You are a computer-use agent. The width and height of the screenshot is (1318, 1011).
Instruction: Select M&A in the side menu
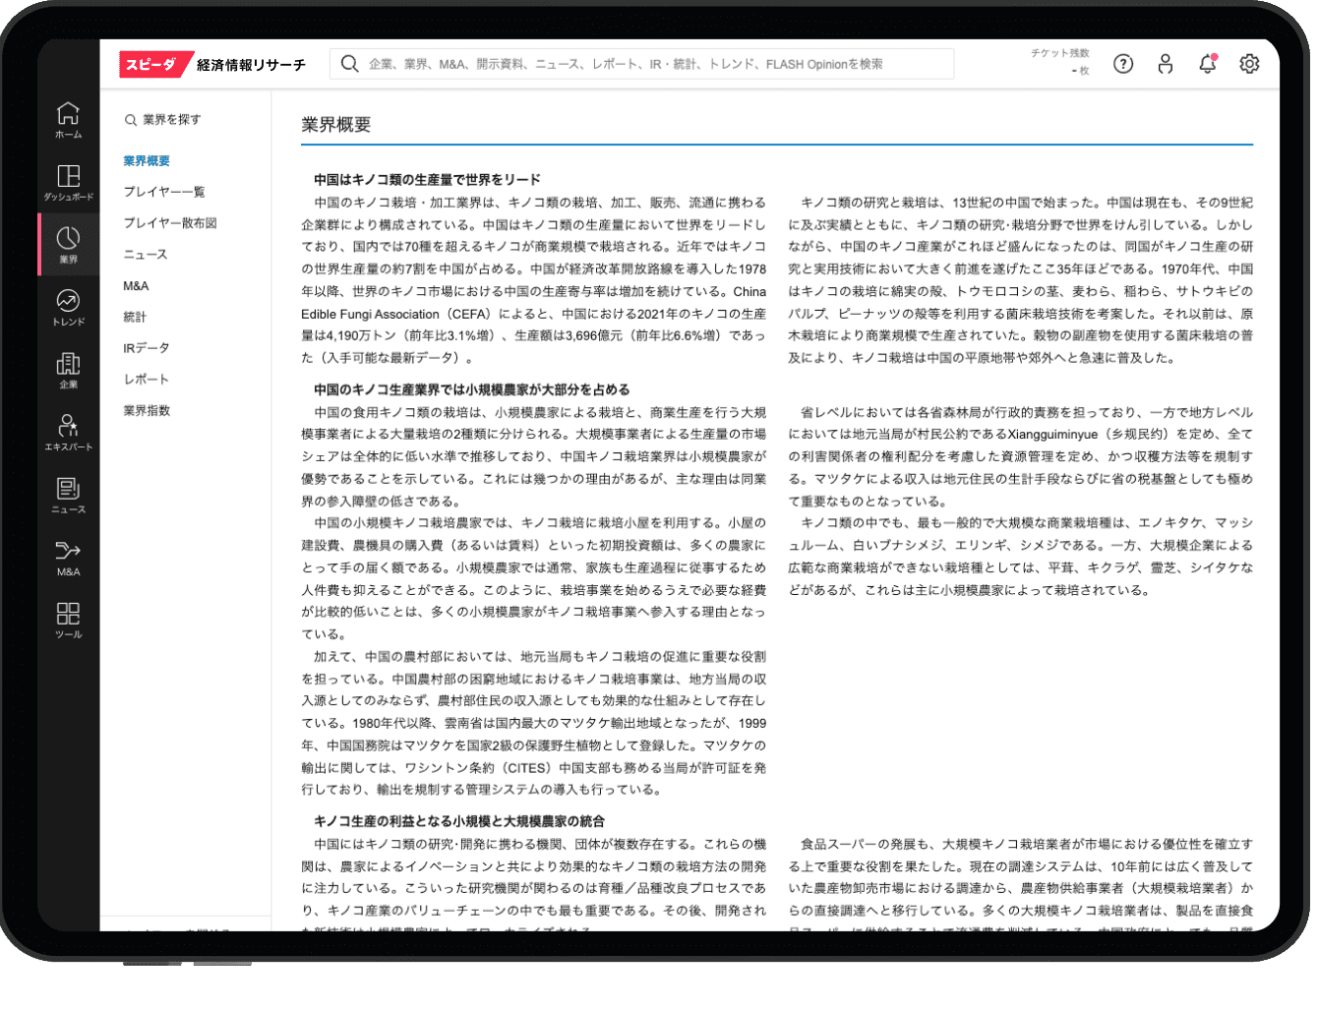136,286
